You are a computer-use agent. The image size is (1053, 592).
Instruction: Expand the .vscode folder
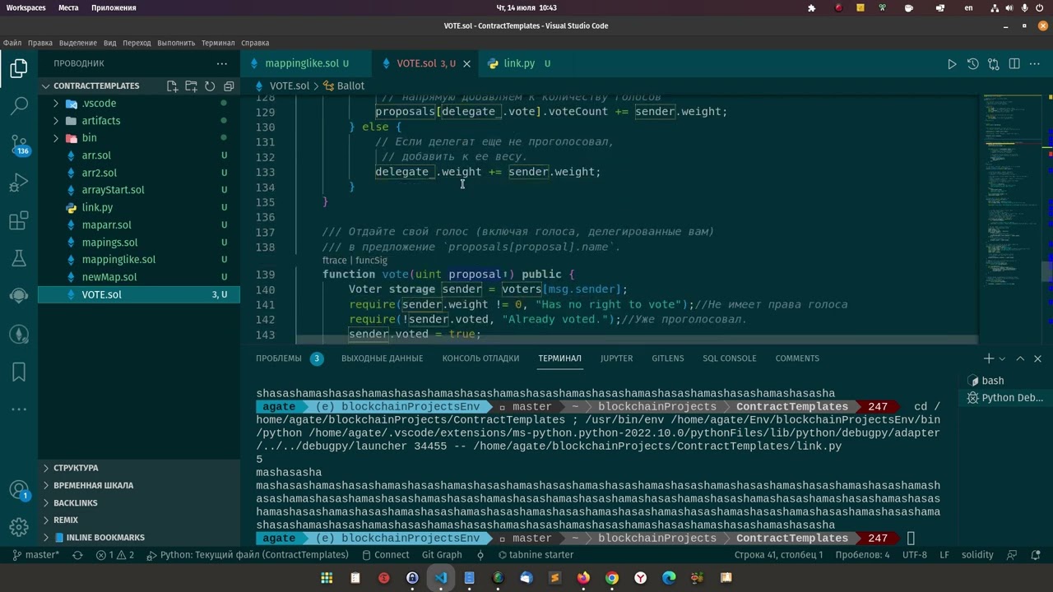56,104
